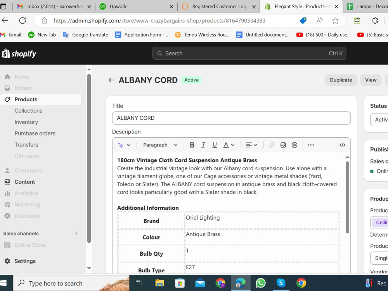This screenshot has width=388, height=291.
Task: Show HTML code view of description
Action: tap(342, 145)
